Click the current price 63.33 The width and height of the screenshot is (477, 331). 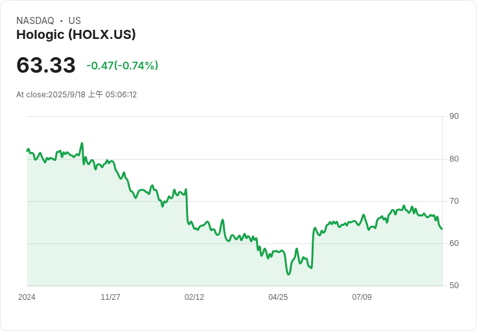tap(46, 66)
